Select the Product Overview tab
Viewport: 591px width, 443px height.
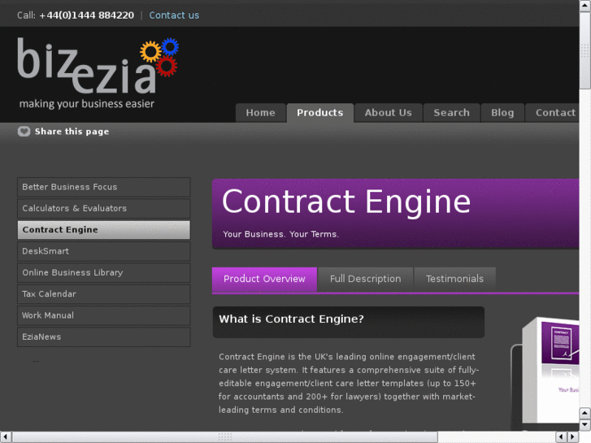[264, 279]
